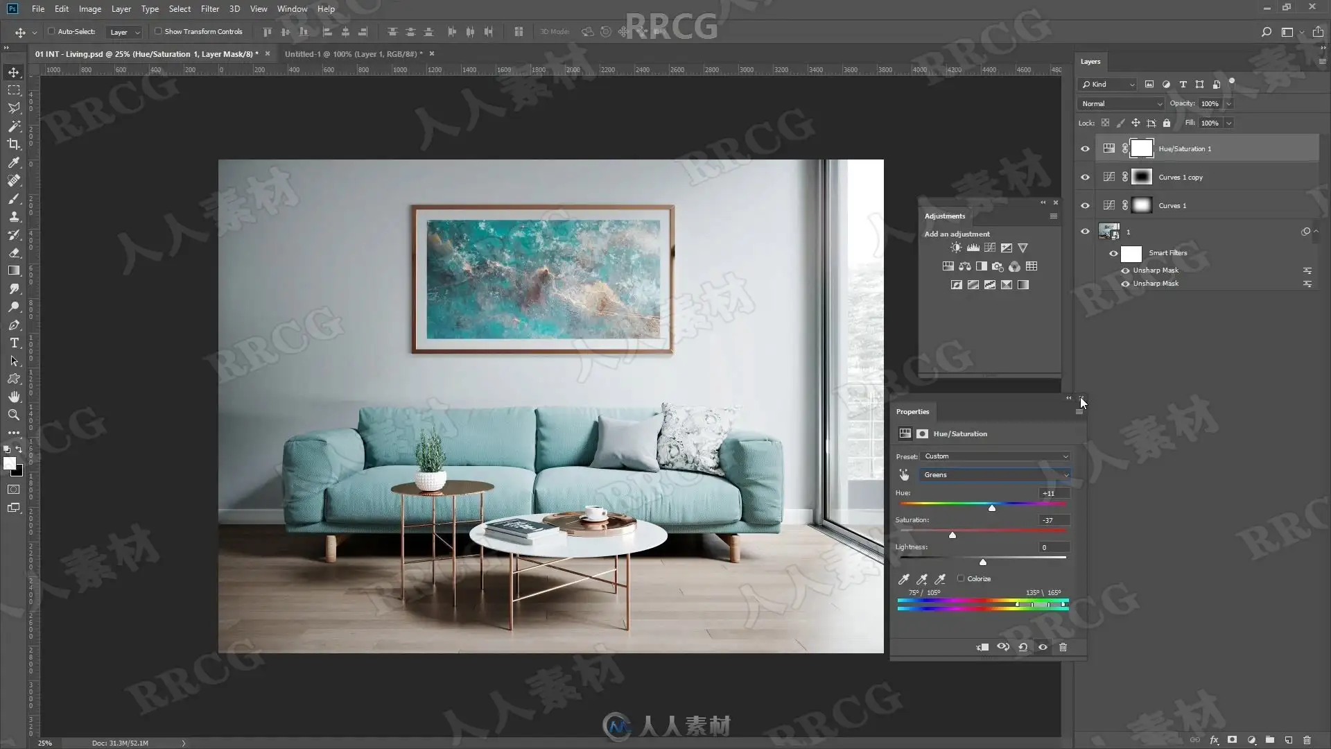This screenshot has width=1331, height=749.
Task: Open the Preset Custom dropdown
Action: point(995,456)
